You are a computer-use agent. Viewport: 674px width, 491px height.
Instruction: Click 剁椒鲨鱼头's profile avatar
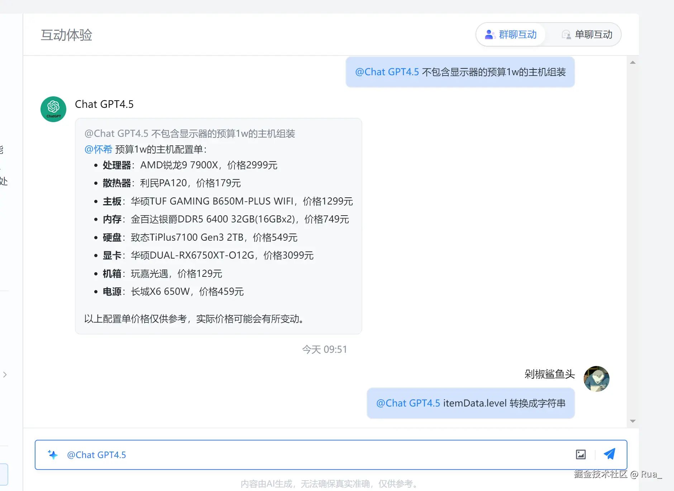pyautogui.click(x=596, y=379)
